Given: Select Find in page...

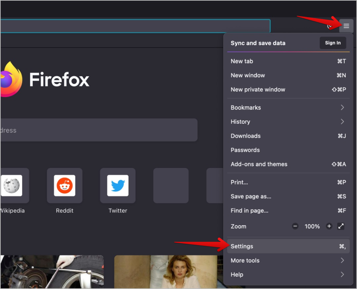Looking at the screenshot, I should 288,211.
